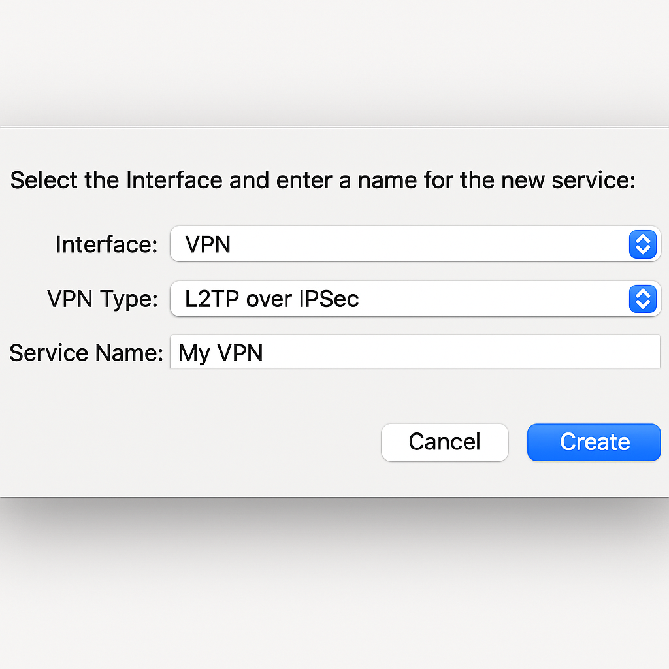This screenshot has width=669, height=669.
Task: Click the blue arrows on the Interface popup
Action: coord(642,244)
